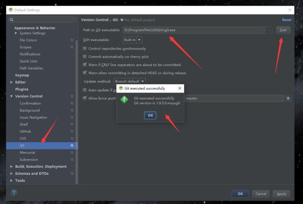Click the project-level icon next to GitHub

[72, 132]
